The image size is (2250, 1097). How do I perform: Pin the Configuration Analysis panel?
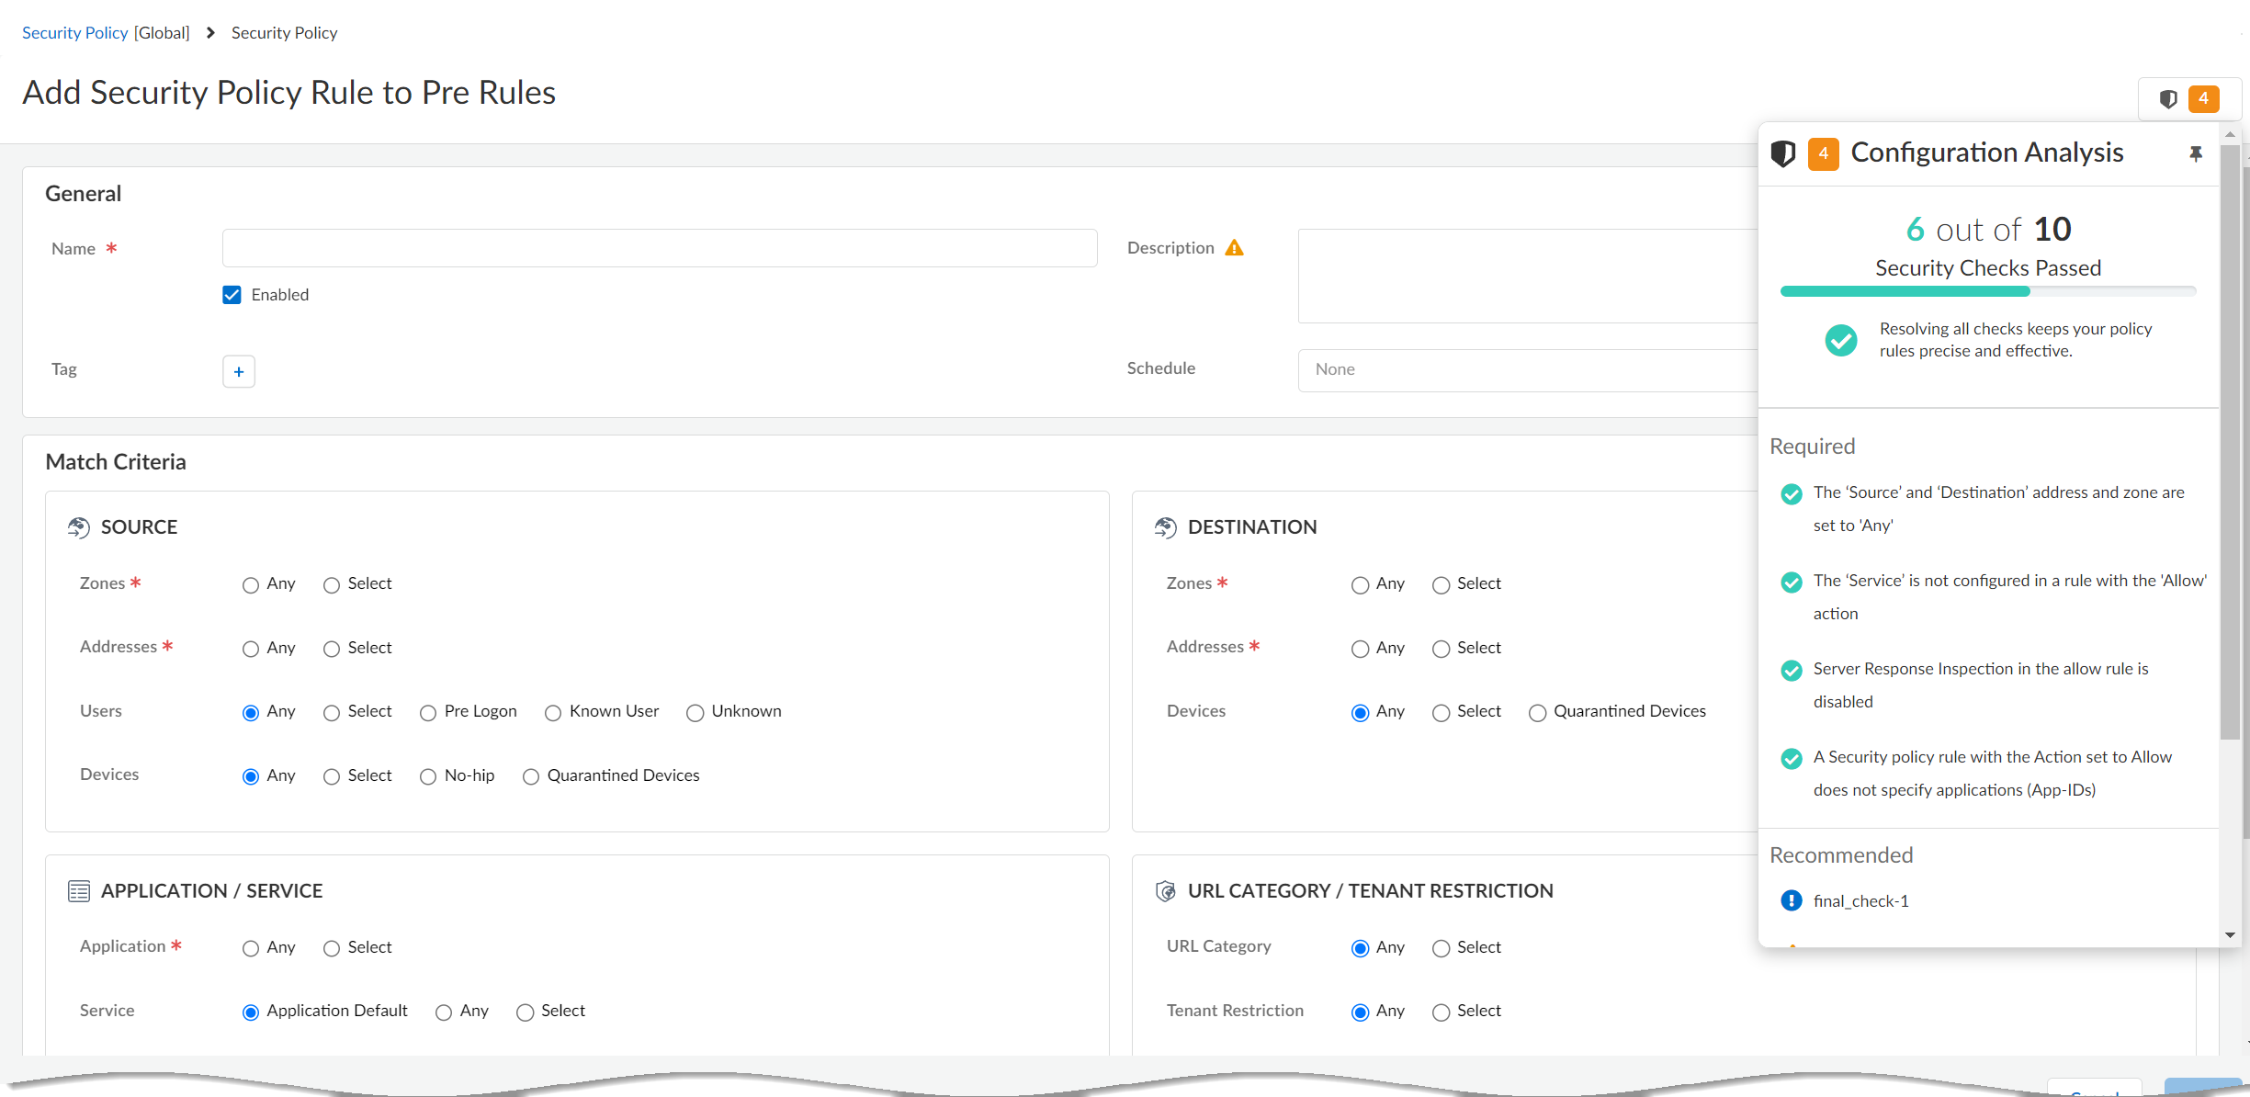click(2195, 153)
